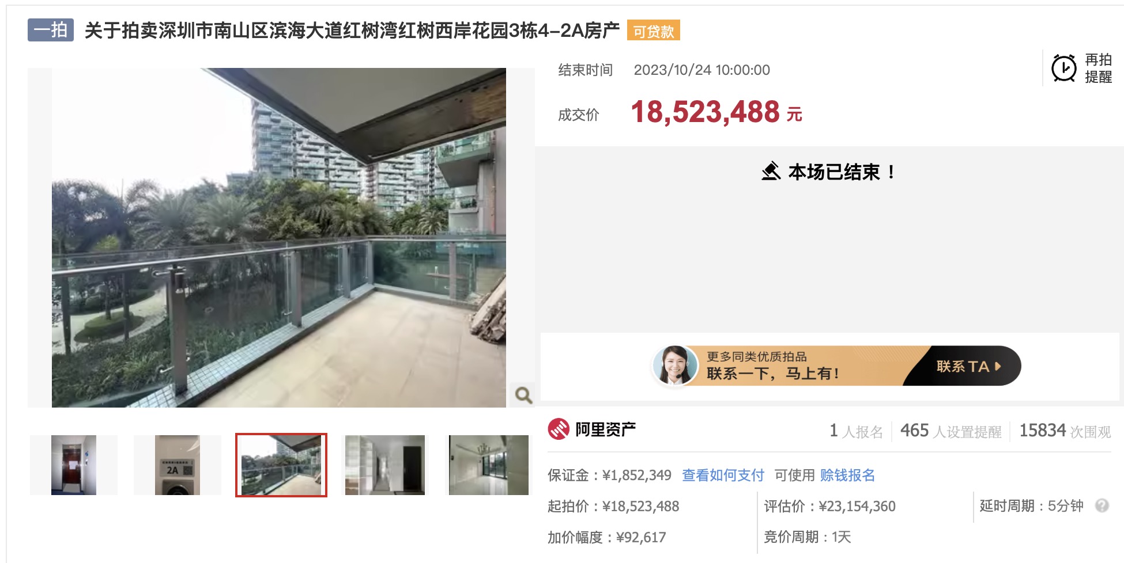Open 查看如何支付 link
The image size is (1124, 563).
pyautogui.click(x=723, y=475)
